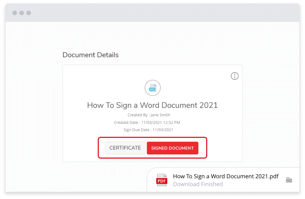The height and width of the screenshot is (199, 305).
Task: Click the DOC file type icon
Action: click(152, 88)
